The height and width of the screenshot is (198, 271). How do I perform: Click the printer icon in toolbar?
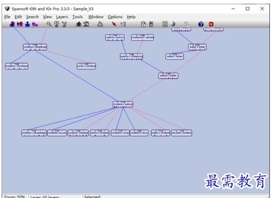[100, 24]
